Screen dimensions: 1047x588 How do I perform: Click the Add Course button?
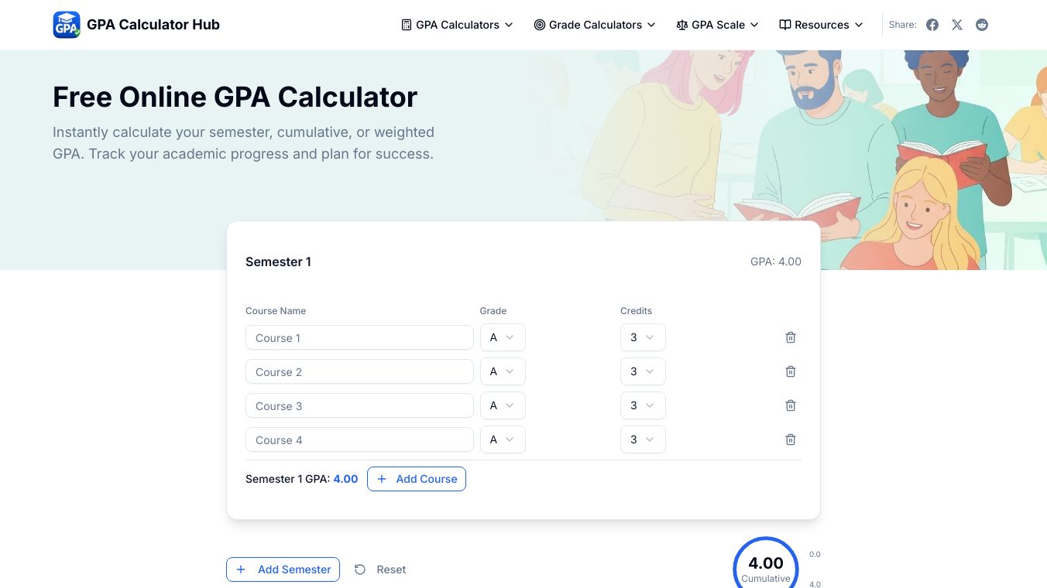coord(417,479)
